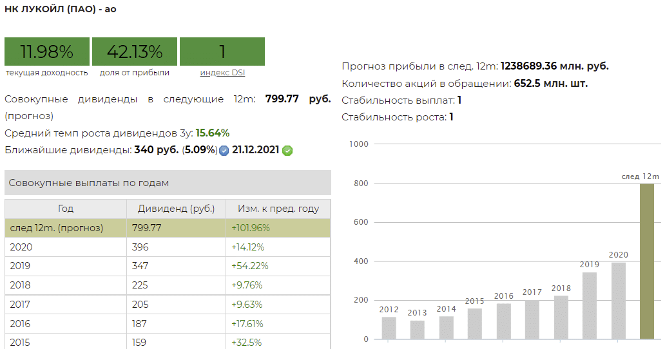Click the 'Изм. к пред. году' column header
The image size is (665, 349).
(278, 209)
